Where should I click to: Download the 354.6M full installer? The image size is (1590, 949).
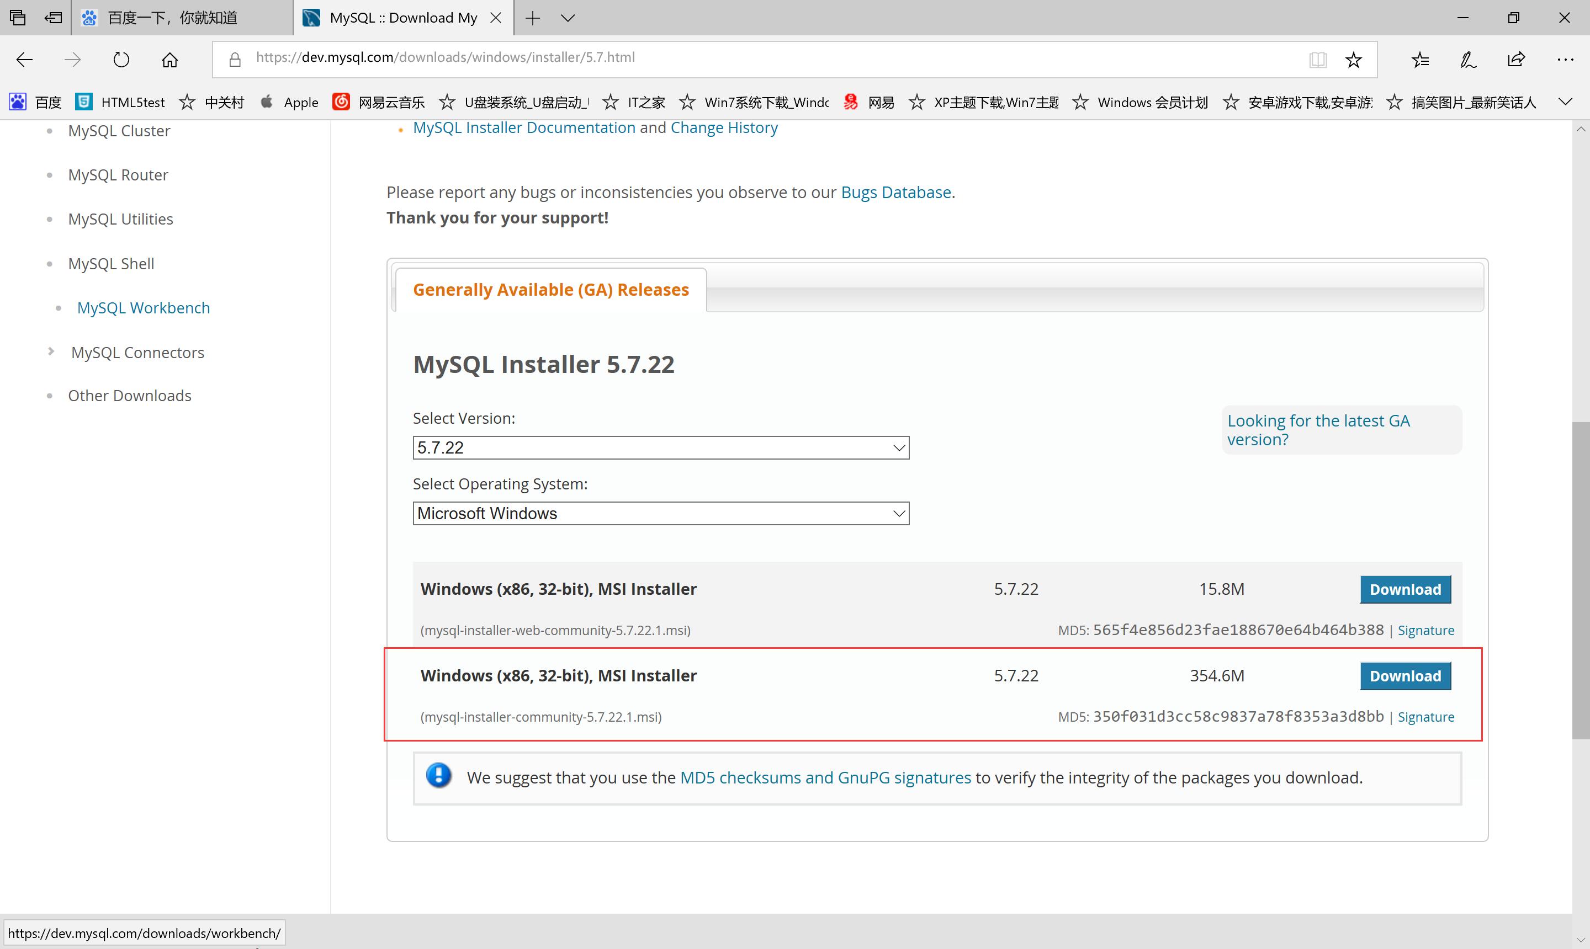point(1405,676)
